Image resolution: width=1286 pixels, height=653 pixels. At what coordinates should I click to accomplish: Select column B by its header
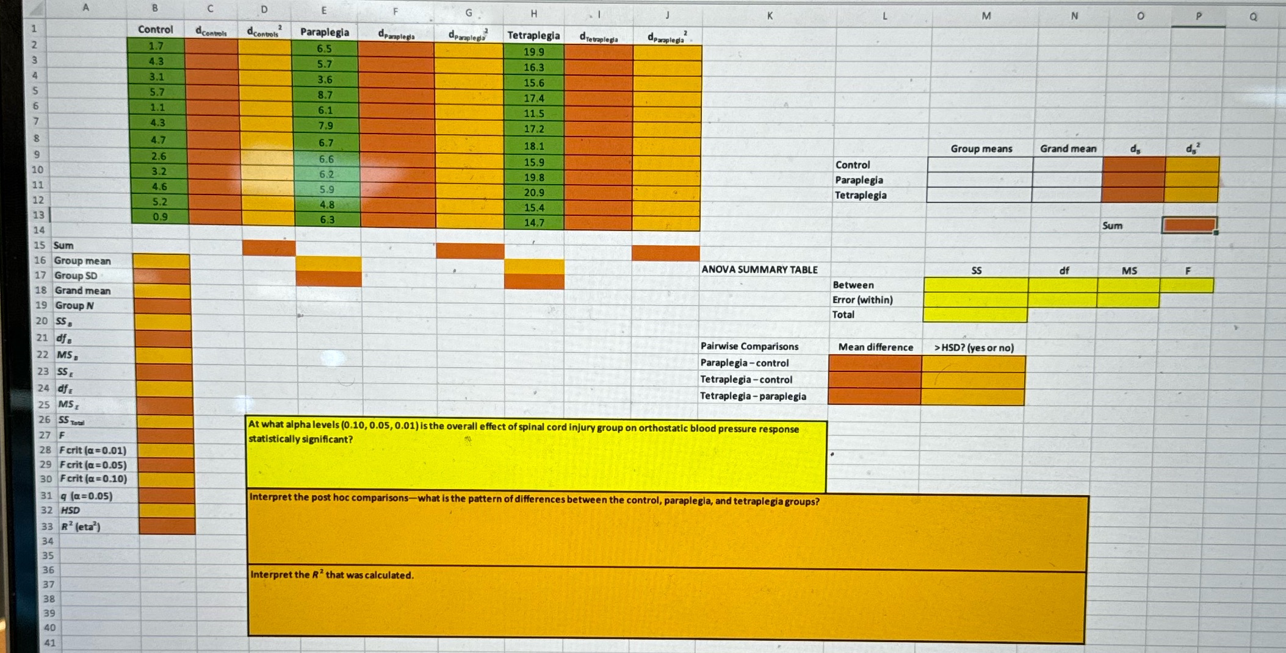[x=155, y=8]
